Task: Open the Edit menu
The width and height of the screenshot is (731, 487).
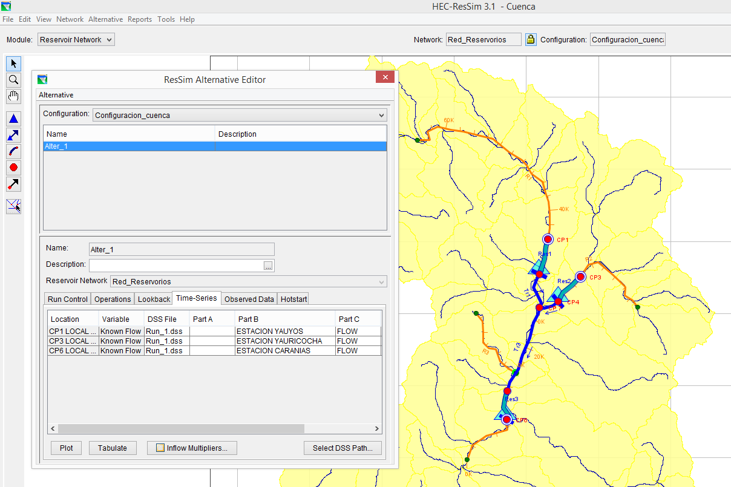Action: pos(25,19)
